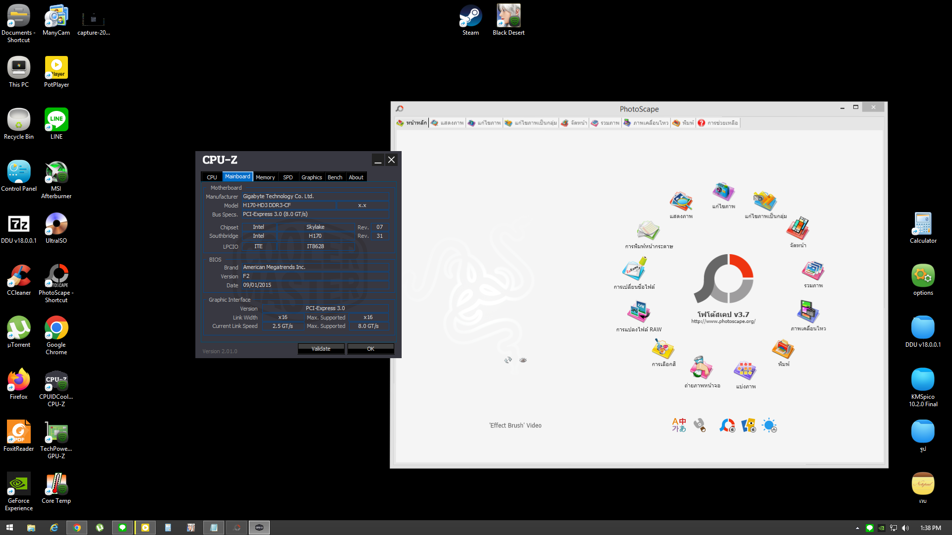Show hidden system tray icons arrow

point(857,528)
